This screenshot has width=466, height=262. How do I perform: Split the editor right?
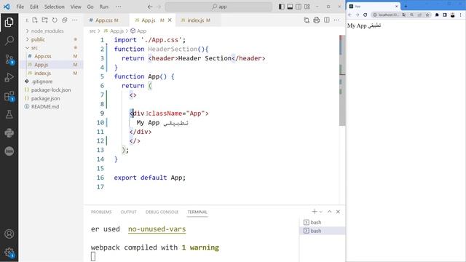327,20
